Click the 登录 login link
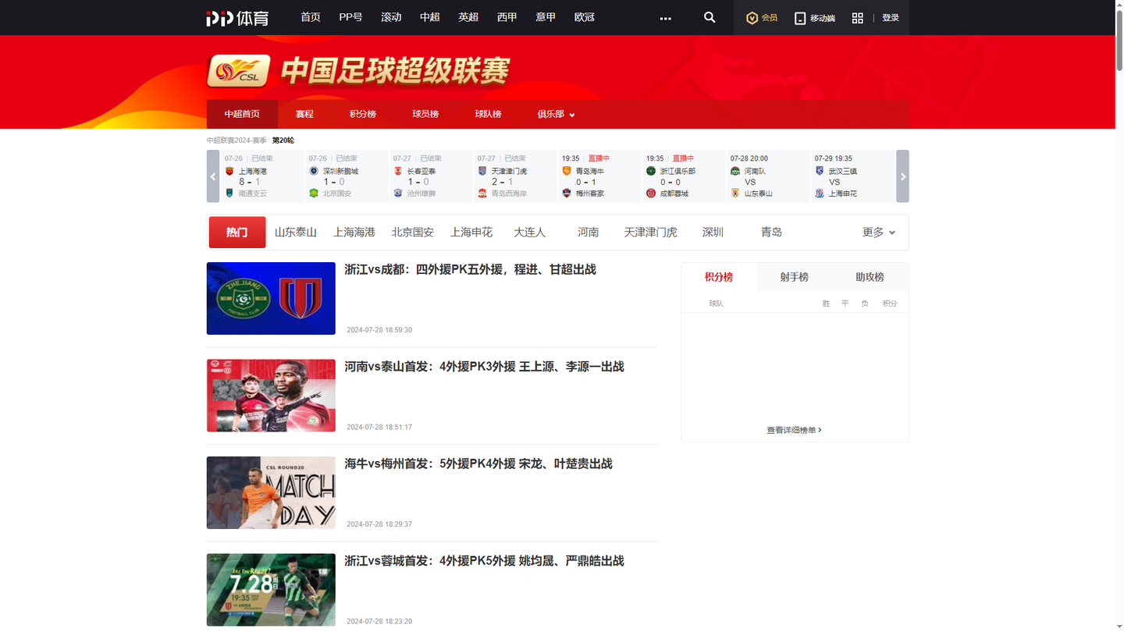Image resolution: width=1124 pixels, height=632 pixels. point(891,18)
